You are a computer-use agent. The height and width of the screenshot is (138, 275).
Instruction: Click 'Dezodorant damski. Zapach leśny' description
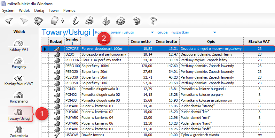211,54
